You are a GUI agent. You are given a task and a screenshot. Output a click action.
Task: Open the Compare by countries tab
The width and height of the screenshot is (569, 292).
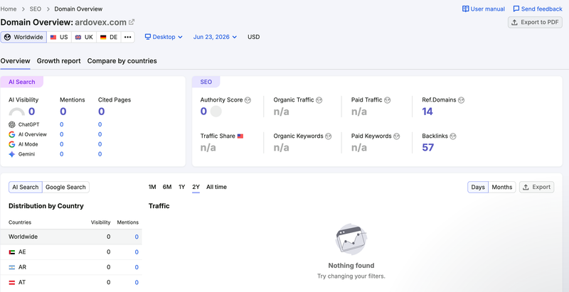pos(122,61)
